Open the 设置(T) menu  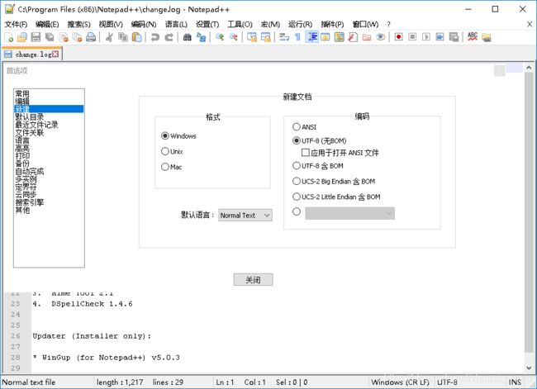click(207, 24)
